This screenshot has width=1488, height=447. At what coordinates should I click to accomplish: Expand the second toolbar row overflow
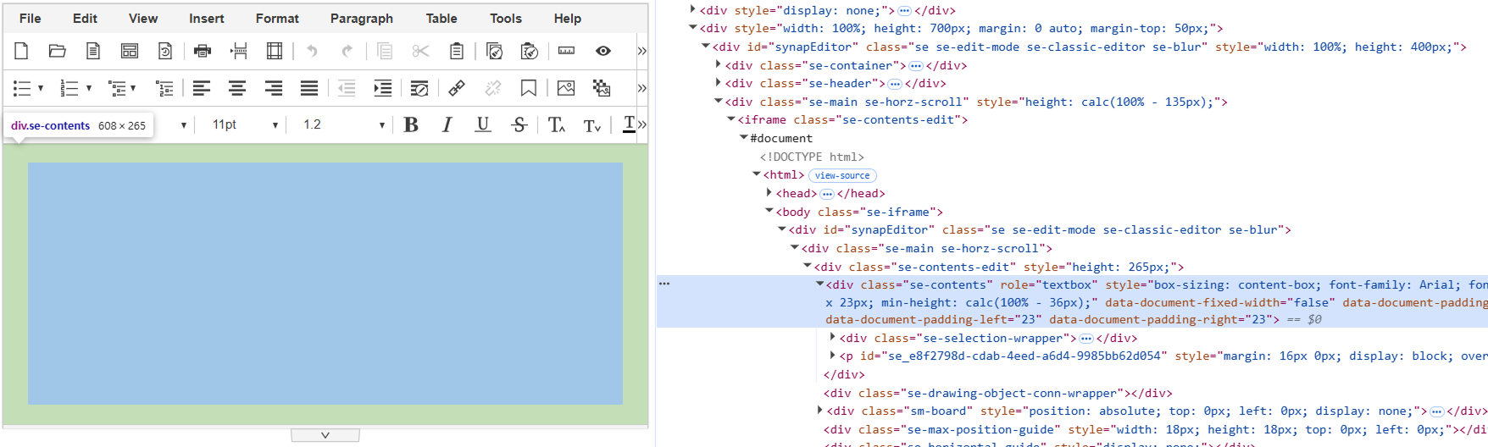641,87
